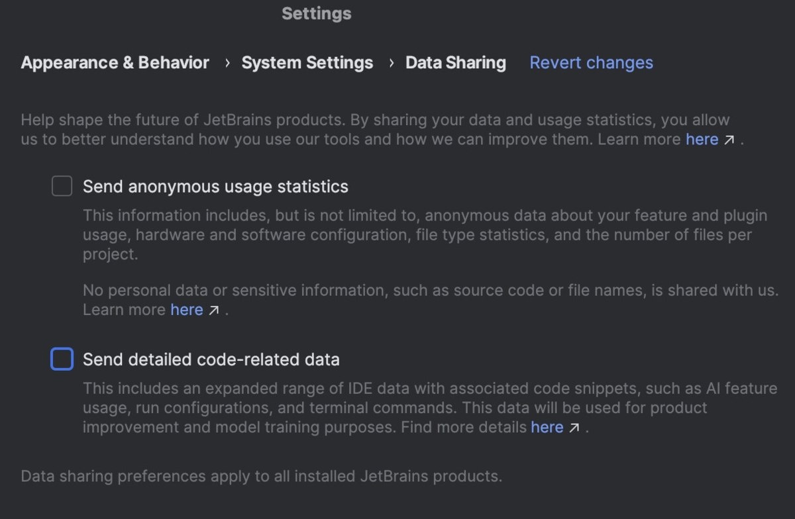
Task: Open the 'here' link under anonymous statistics
Action: click(186, 310)
